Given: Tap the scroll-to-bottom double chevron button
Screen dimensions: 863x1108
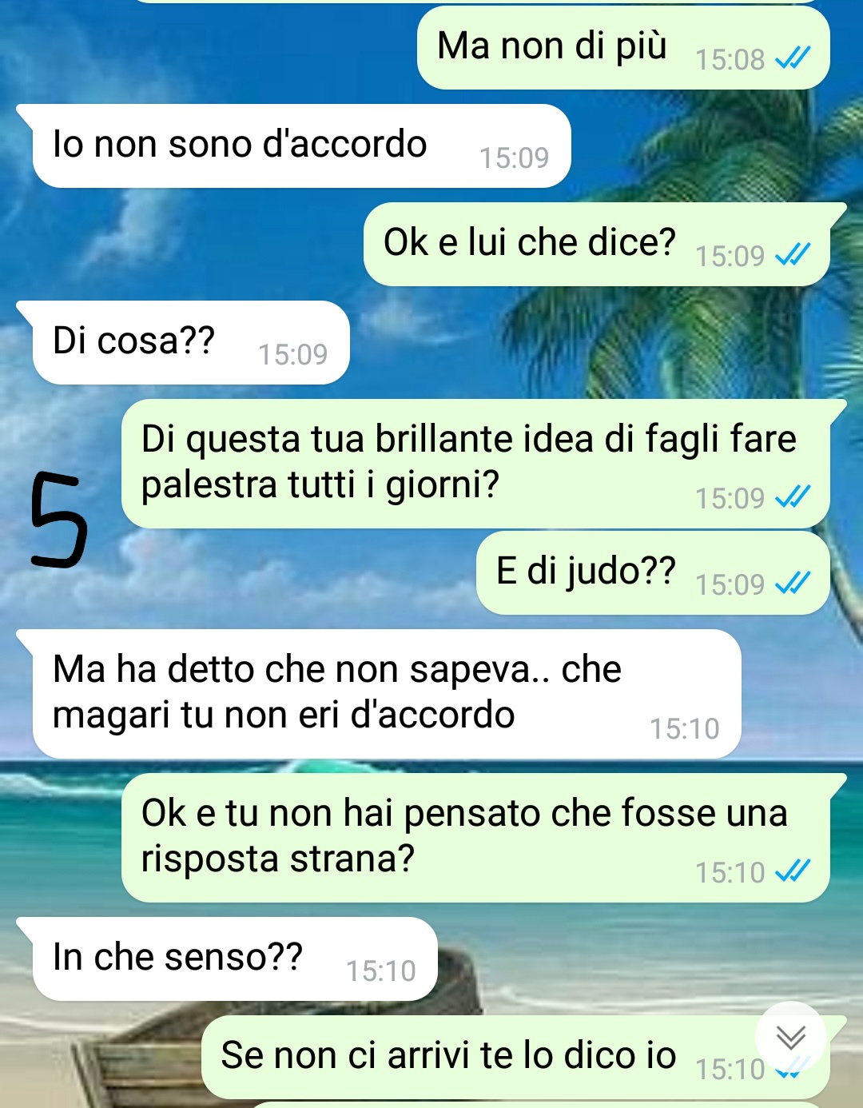Looking at the screenshot, I should [x=790, y=1037].
